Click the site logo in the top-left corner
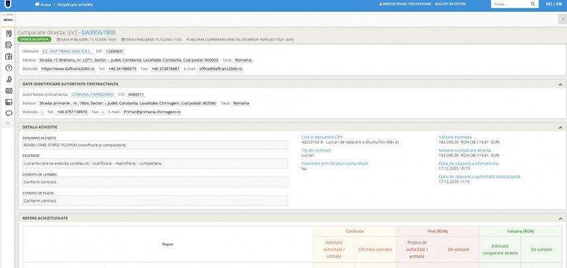The height and width of the screenshot is (268, 567). pyautogui.click(x=8, y=4)
